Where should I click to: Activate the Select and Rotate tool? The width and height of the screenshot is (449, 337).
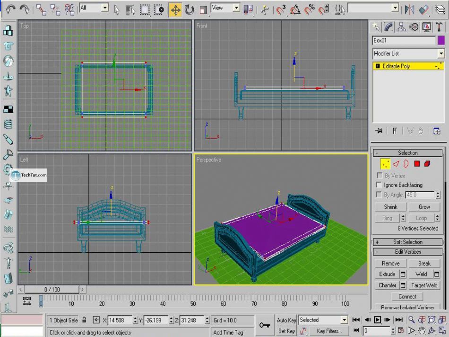(x=189, y=10)
